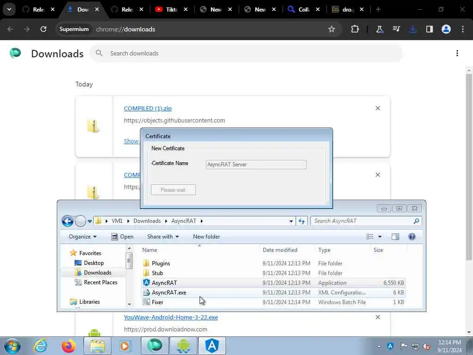Open the browser three-dot main menu
The height and width of the screenshot is (355, 473).
click(463, 29)
